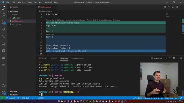Switch to the Terminal tab
Screen dimensions: 184x103
point(64,58)
